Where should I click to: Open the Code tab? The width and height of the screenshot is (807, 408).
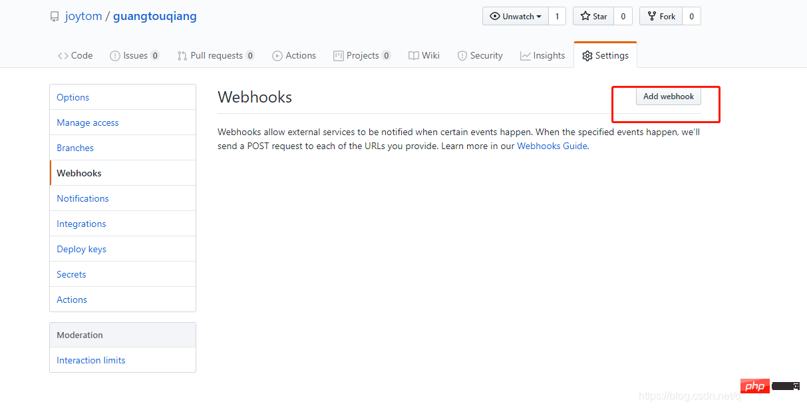pos(75,56)
